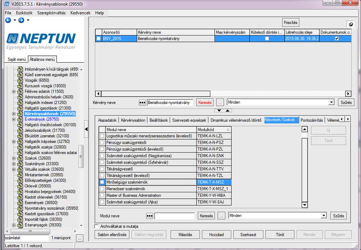Click the Modul neve search input field

tap(175, 216)
